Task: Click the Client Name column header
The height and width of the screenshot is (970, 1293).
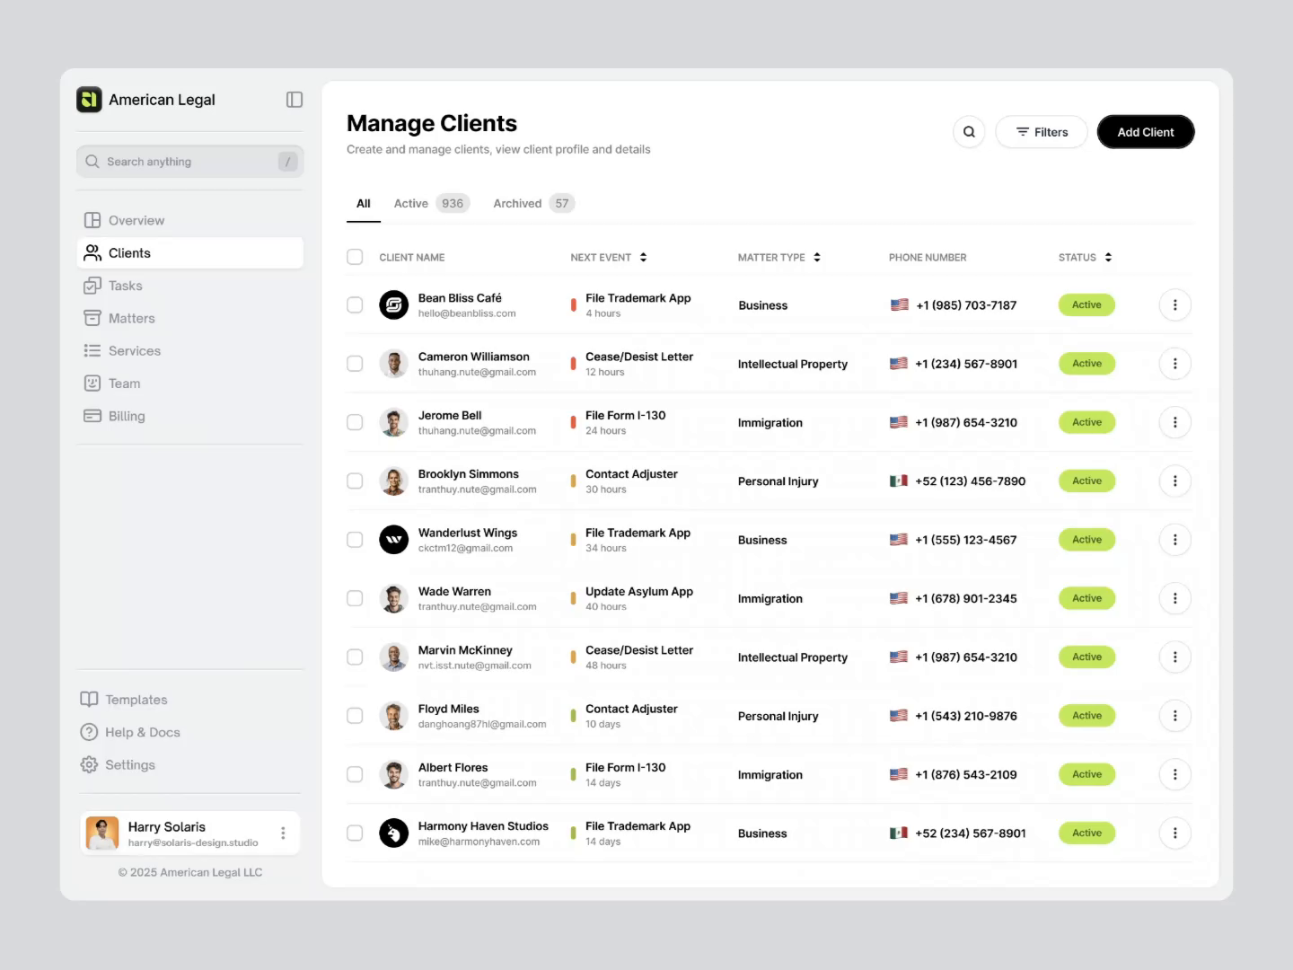Action: [412, 258]
